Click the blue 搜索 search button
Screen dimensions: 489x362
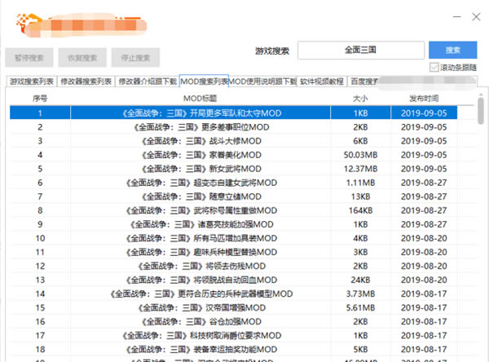pos(452,50)
